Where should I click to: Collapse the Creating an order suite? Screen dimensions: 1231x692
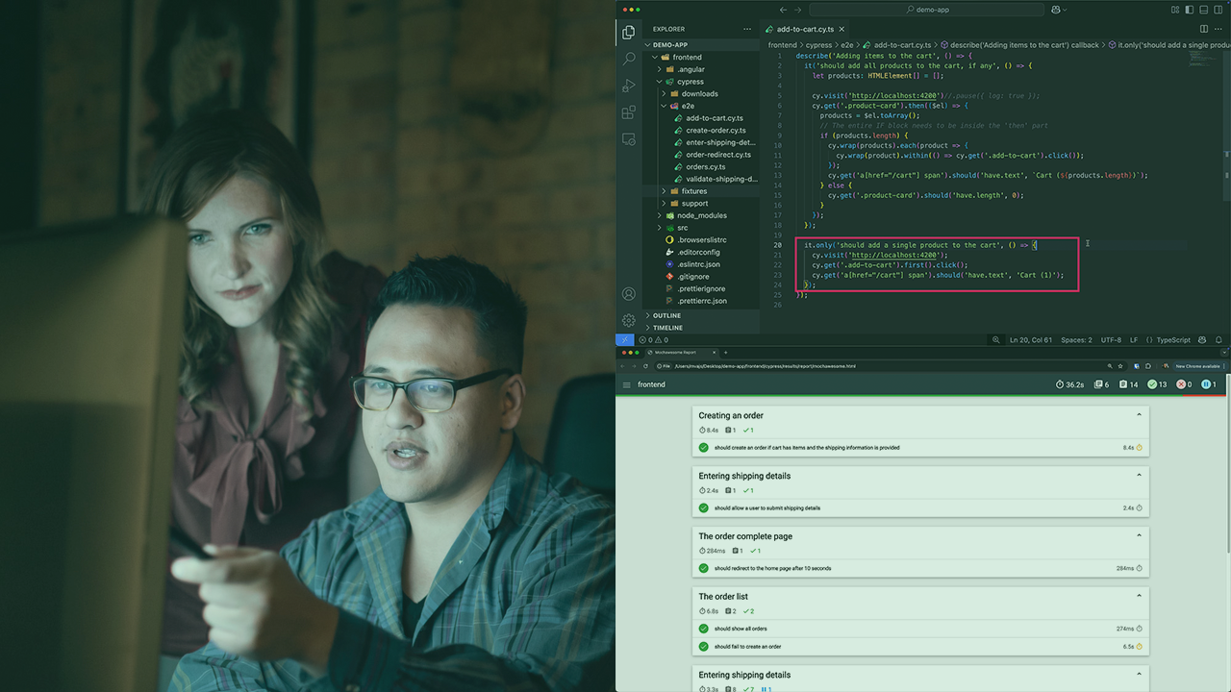point(1139,415)
